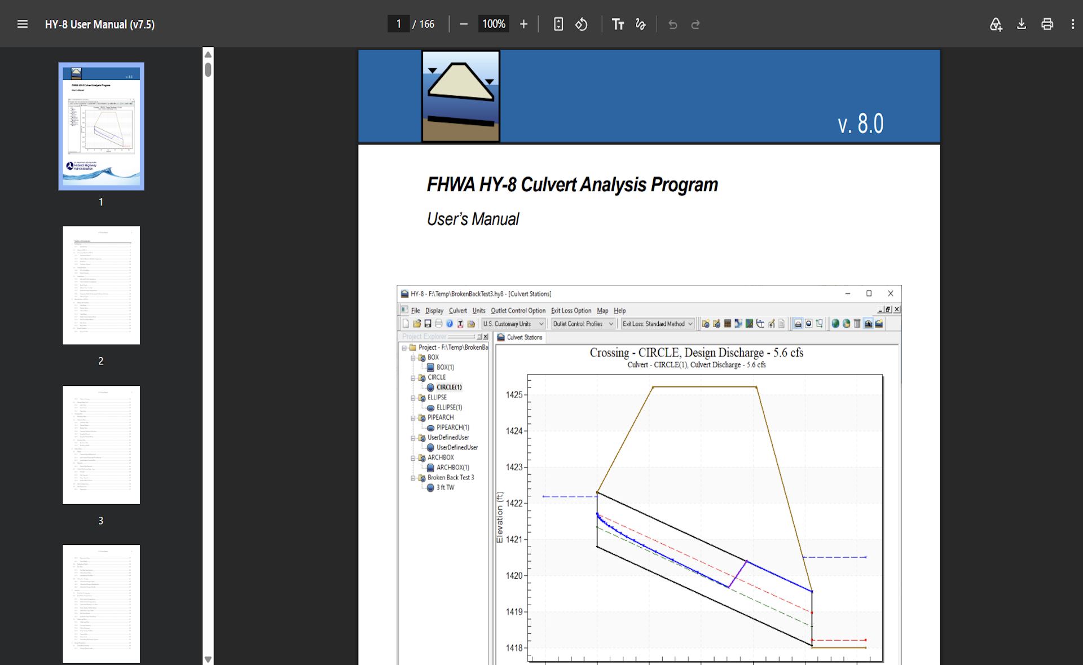
Task: Select the draw annotation tool
Action: coord(641,24)
